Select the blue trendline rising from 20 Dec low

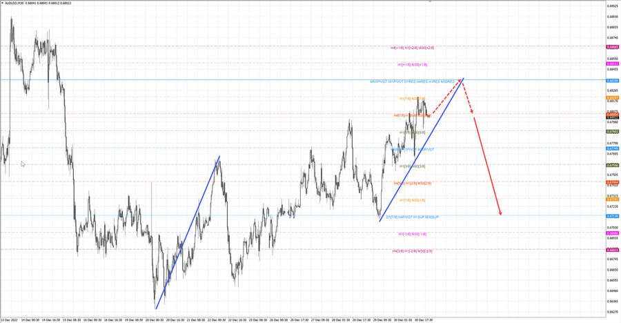[188, 233]
